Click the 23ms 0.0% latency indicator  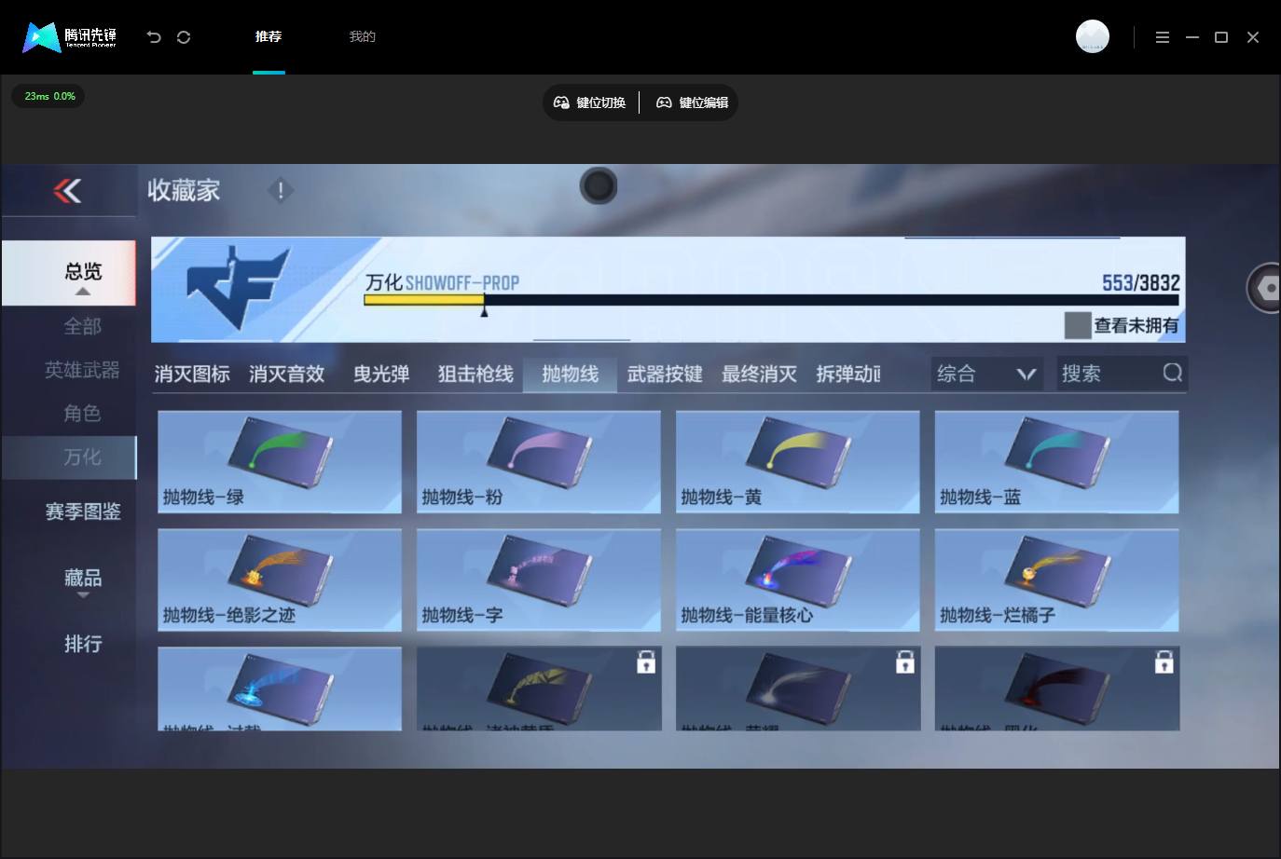[x=49, y=96]
